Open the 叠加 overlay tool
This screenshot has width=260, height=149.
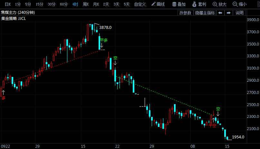(179, 4)
